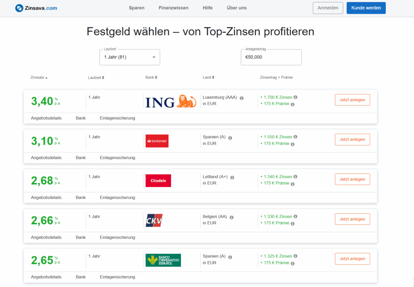Click the Kunde werden button
Image resolution: width=414 pixels, height=287 pixels.
pyautogui.click(x=366, y=8)
